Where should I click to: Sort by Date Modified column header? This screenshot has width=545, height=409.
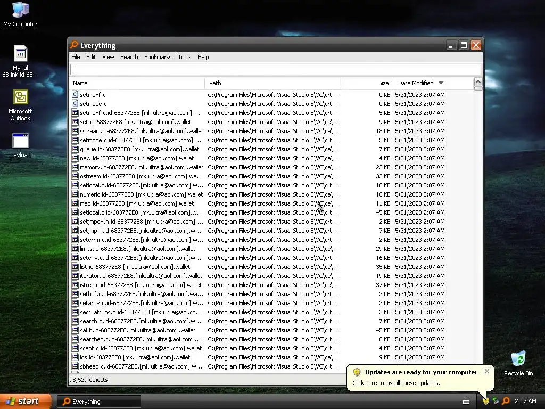pyautogui.click(x=433, y=83)
